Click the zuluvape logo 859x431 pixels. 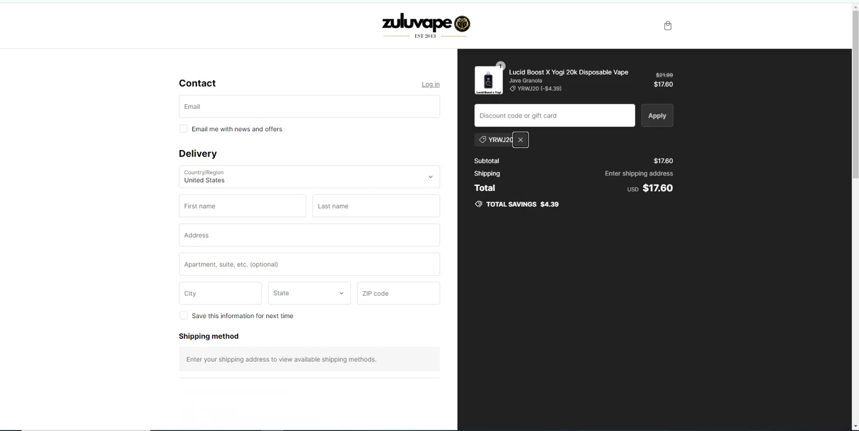[x=425, y=26]
